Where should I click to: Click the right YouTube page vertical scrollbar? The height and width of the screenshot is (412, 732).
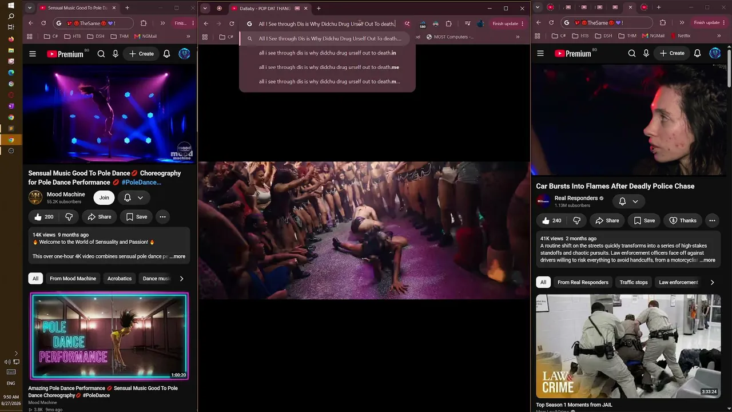pos(729,69)
